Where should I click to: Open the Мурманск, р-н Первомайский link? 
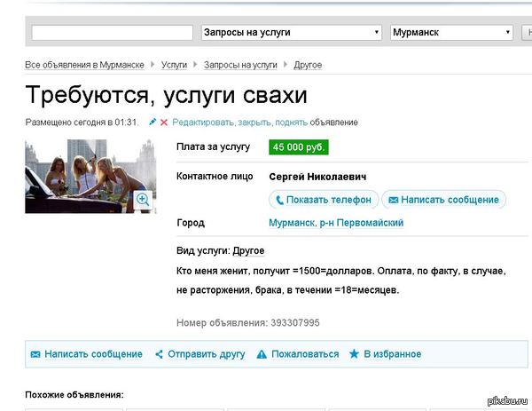[336, 223]
